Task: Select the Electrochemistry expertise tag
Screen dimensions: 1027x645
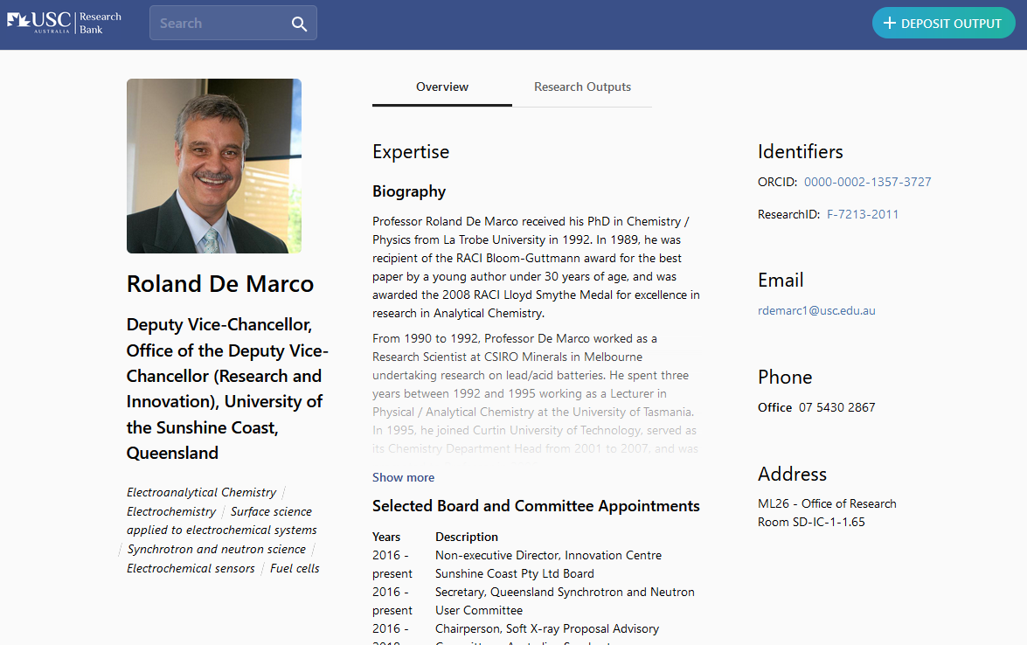Action: (x=170, y=511)
